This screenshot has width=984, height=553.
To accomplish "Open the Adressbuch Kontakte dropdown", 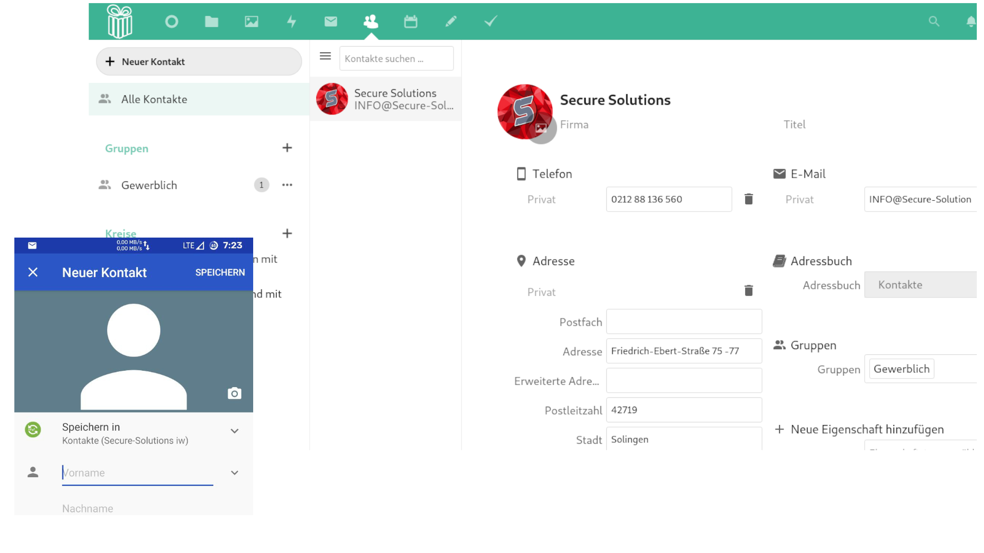I will coord(920,285).
